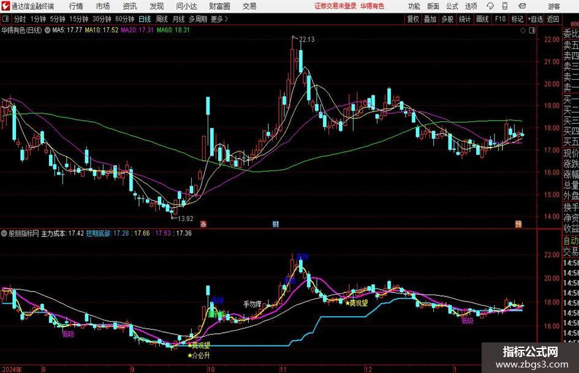Click the 标记 mark button
This screenshot has height=373, width=579.
click(517, 19)
